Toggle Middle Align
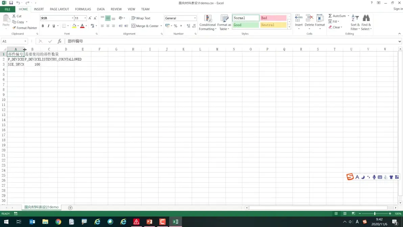This screenshot has width=403, height=227. [x=108, y=18]
